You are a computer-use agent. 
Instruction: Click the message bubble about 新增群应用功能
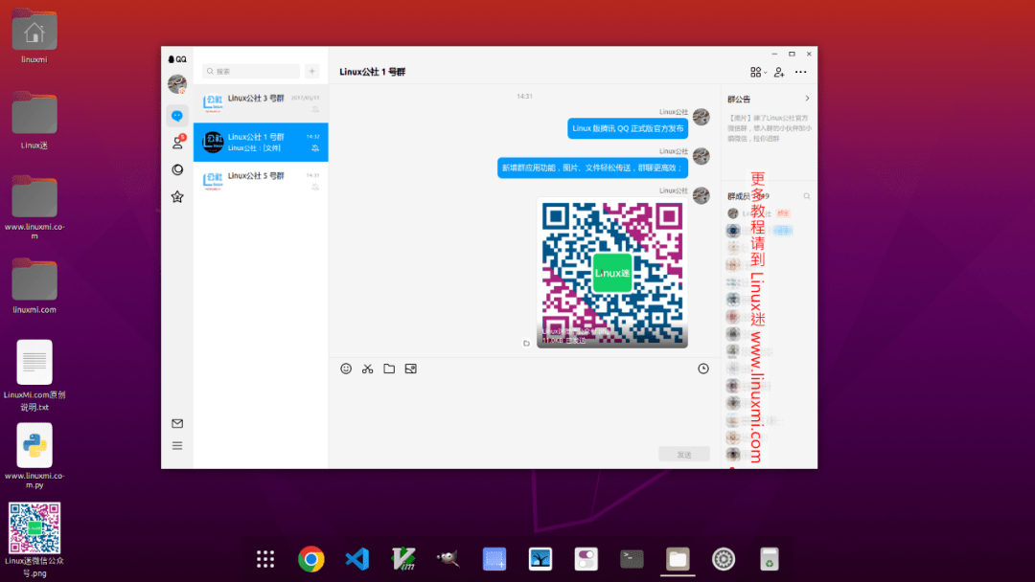(x=593, y=168)
